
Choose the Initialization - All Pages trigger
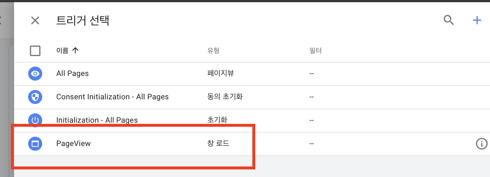[97, 120]
